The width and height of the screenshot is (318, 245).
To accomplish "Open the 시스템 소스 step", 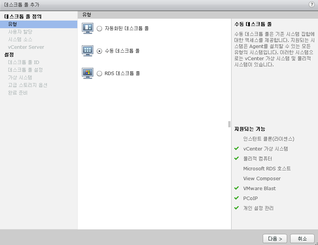I will [x=20, y=39].
